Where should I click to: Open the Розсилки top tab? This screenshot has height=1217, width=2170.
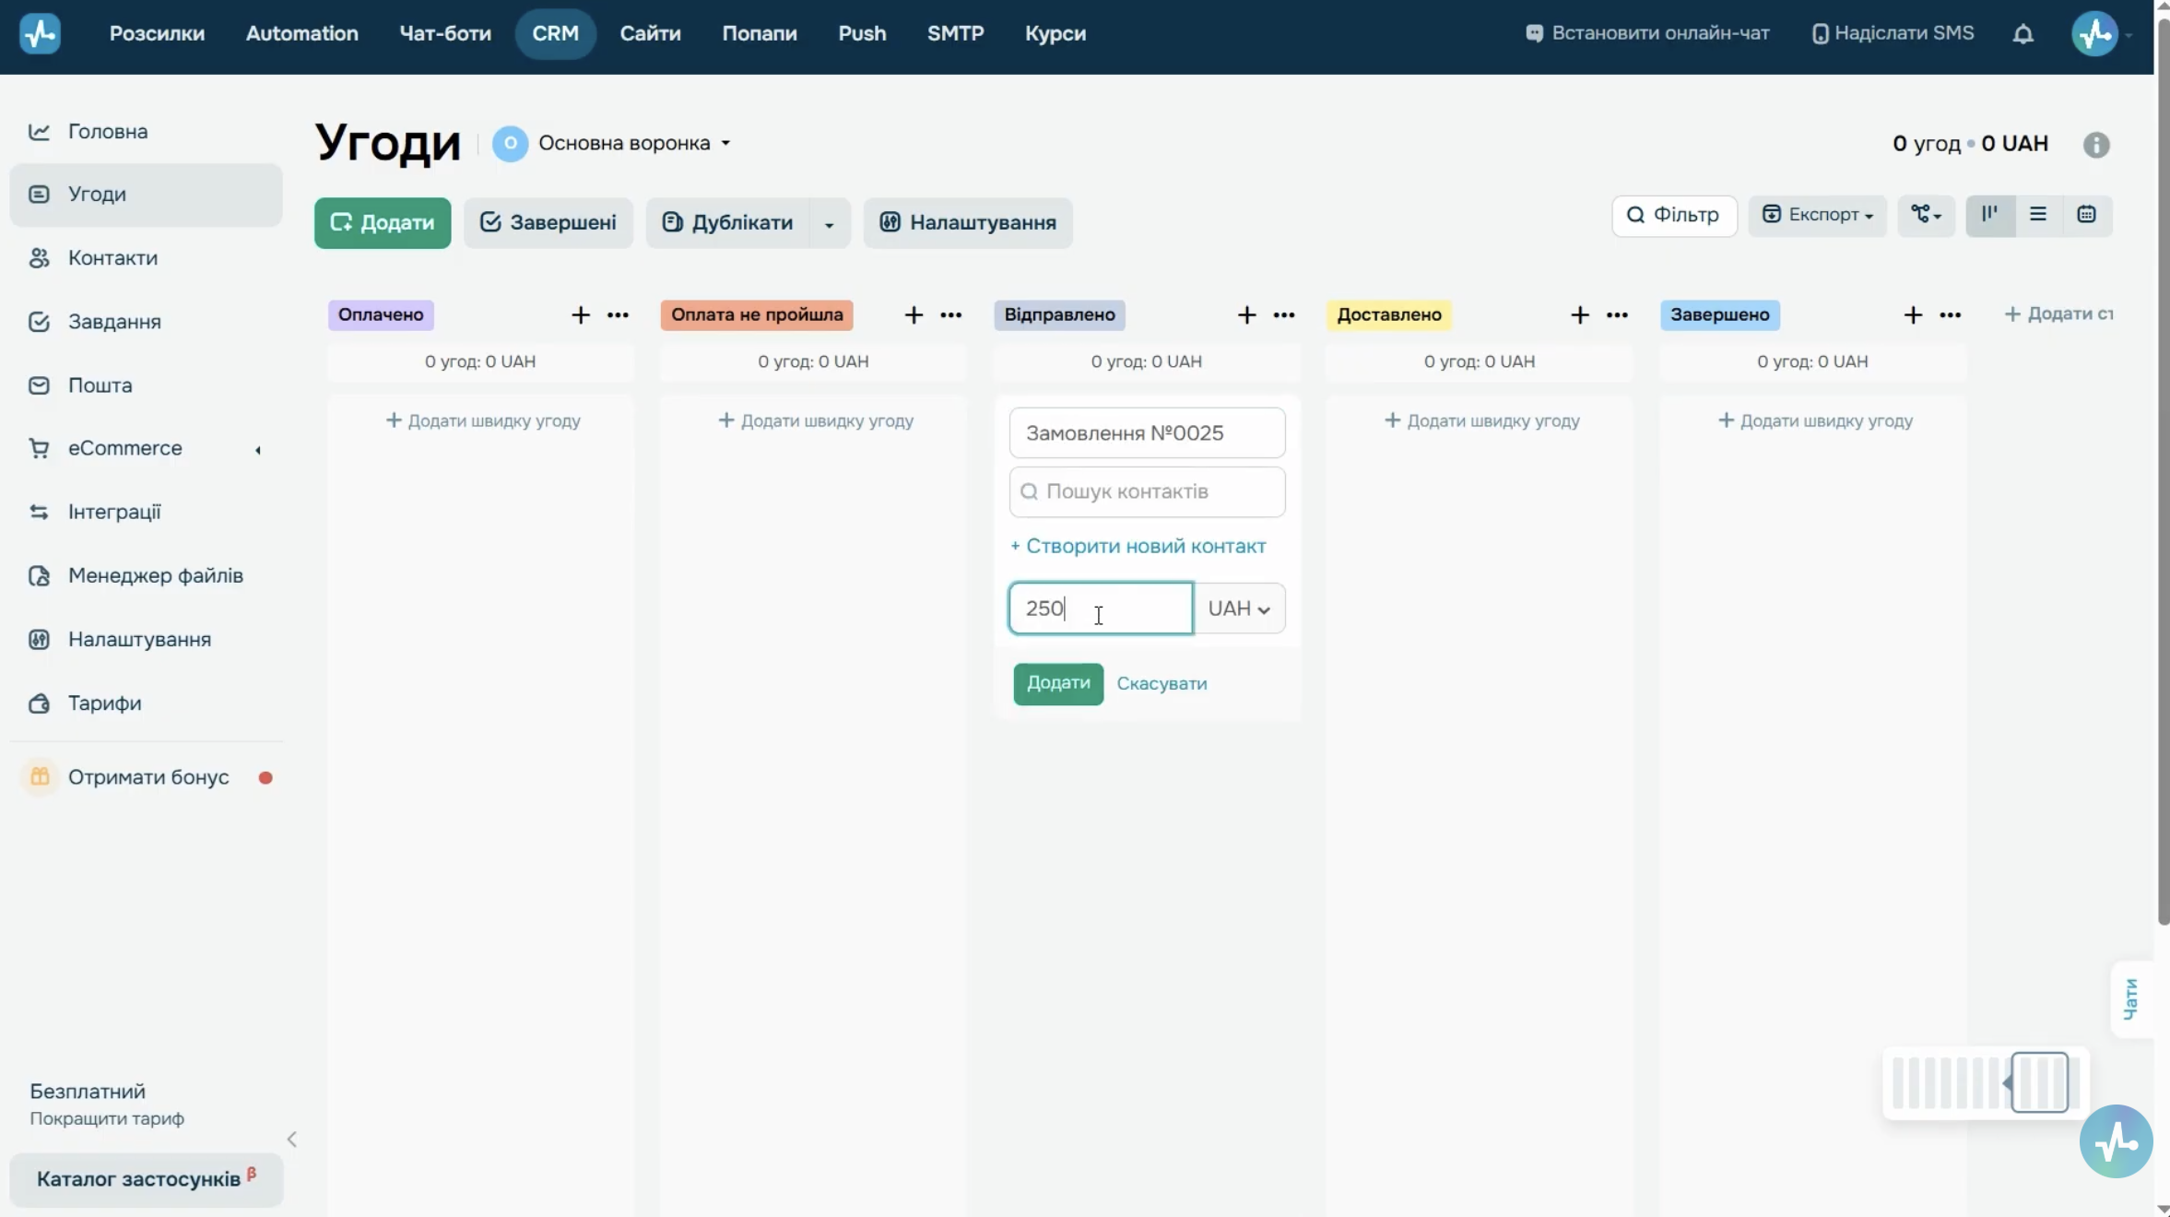click(157, 34)
